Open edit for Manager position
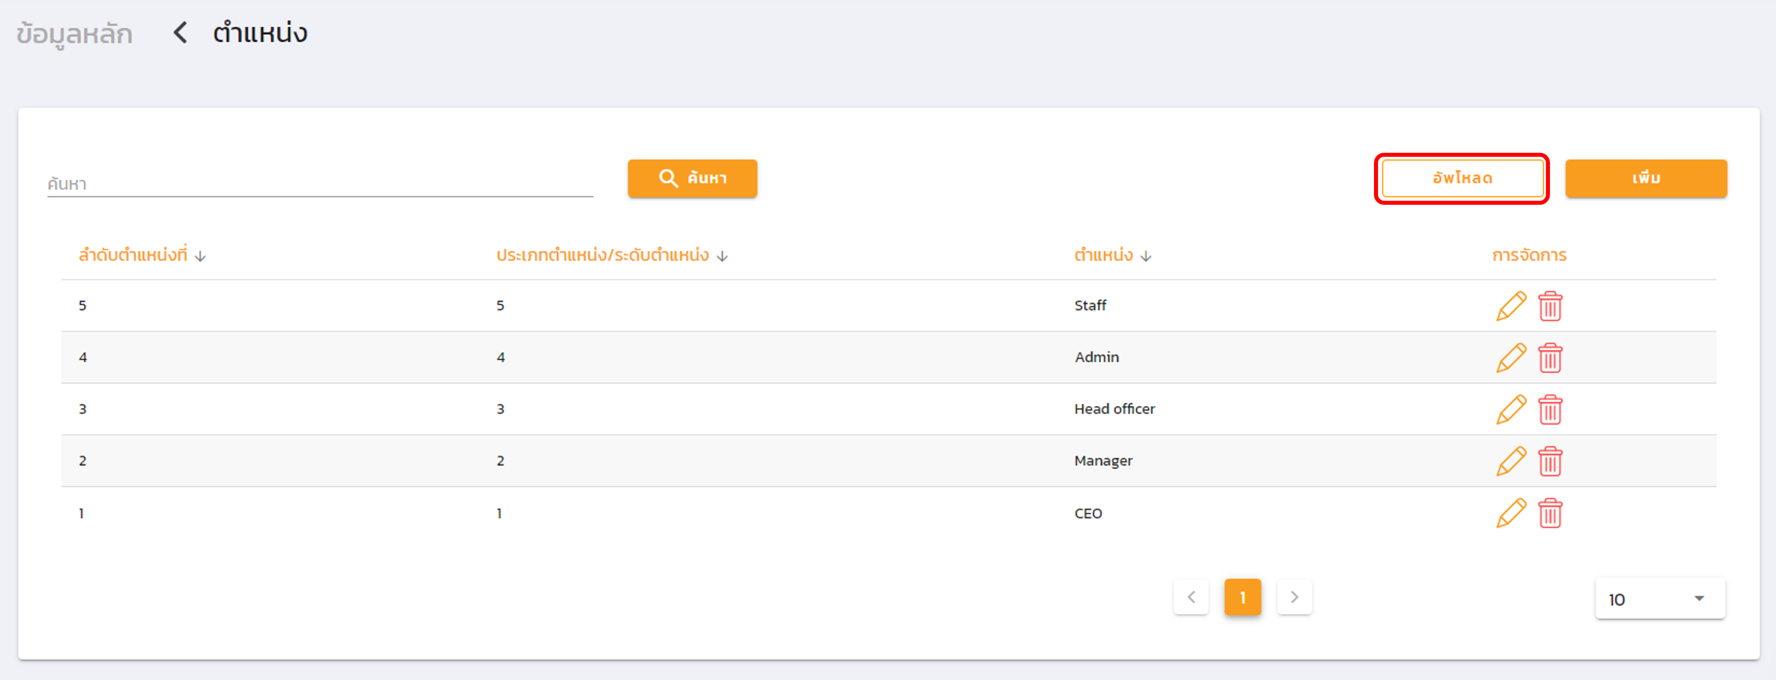 pos(1510,461)
